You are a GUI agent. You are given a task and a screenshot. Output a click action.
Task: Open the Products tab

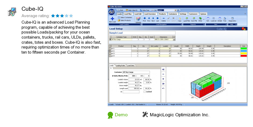tap(162, 14)
